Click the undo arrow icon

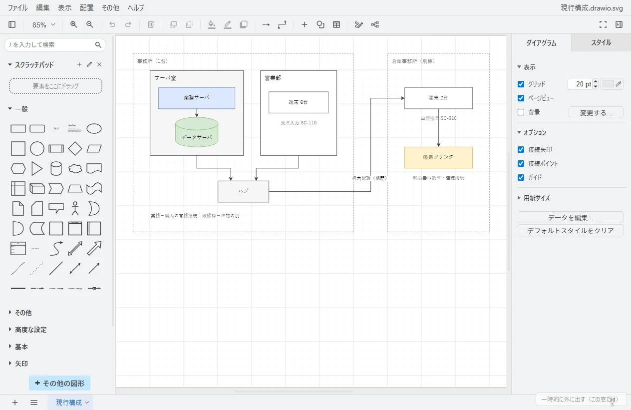[x=112, y=24]
